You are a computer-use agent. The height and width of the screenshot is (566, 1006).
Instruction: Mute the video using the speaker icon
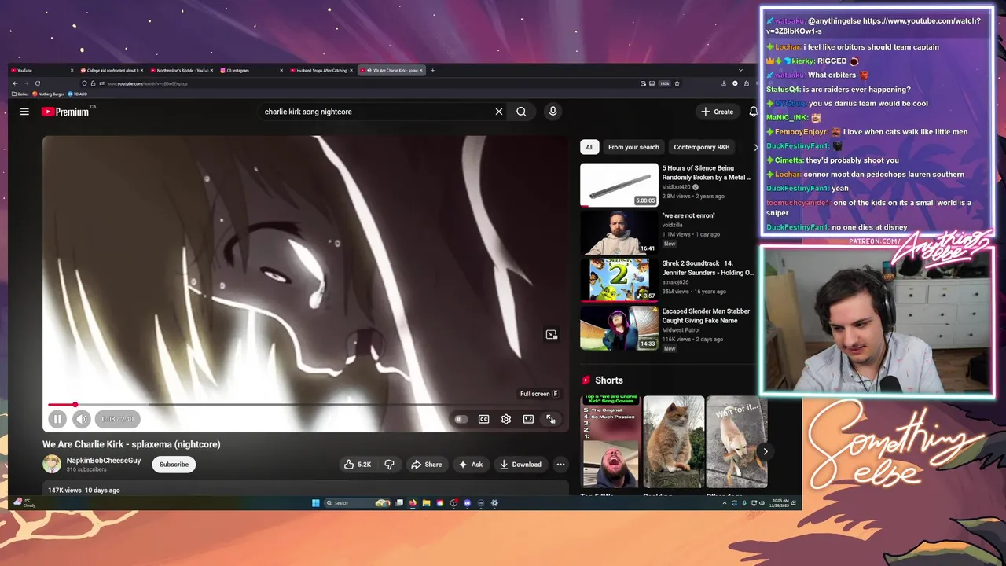(x=82, y=419)
